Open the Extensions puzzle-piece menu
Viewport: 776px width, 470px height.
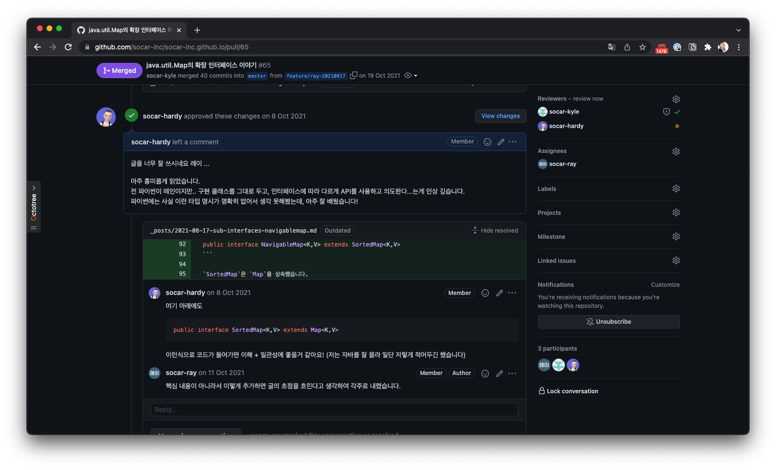pyautogui.click(x=708, y=47)
